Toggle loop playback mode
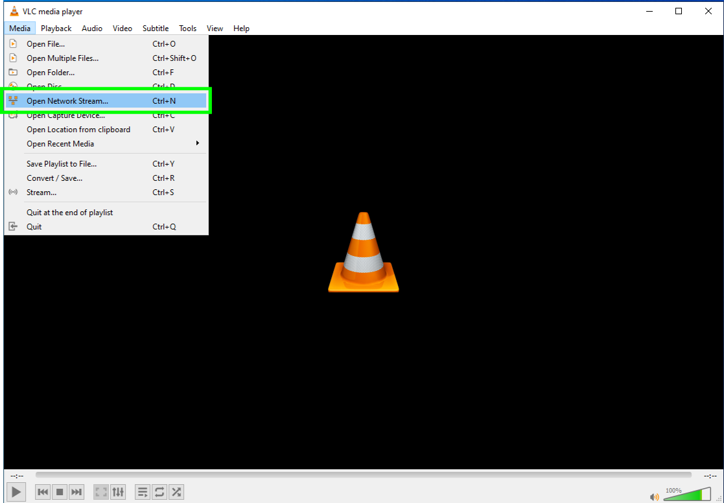This screenshot has height=503, width=724. tap(159, 491)
